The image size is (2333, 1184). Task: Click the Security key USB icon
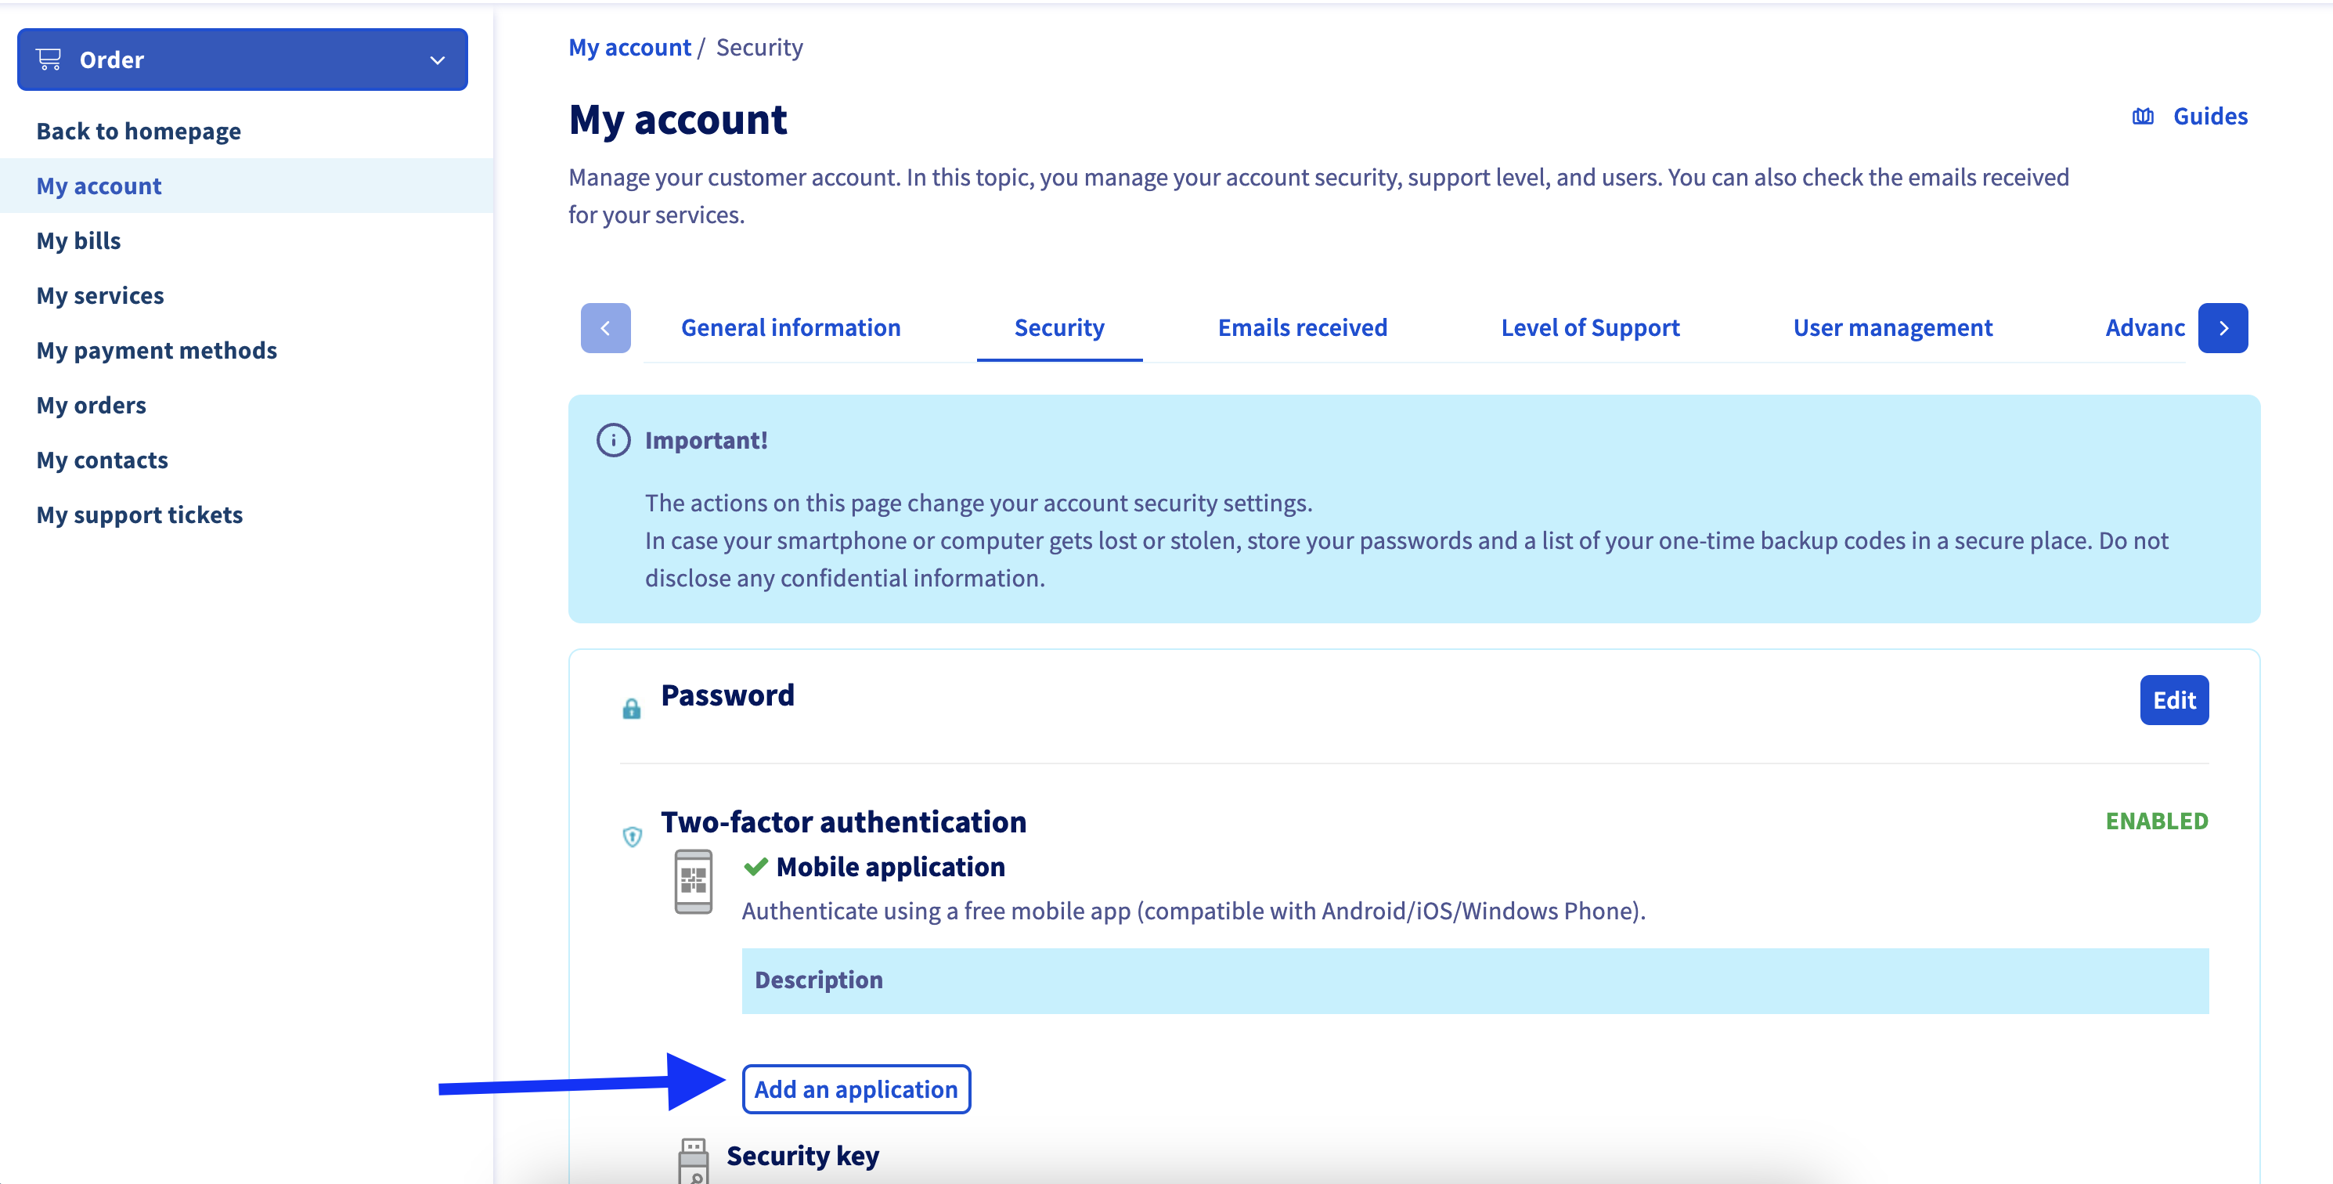click(x=693, y=1161)
